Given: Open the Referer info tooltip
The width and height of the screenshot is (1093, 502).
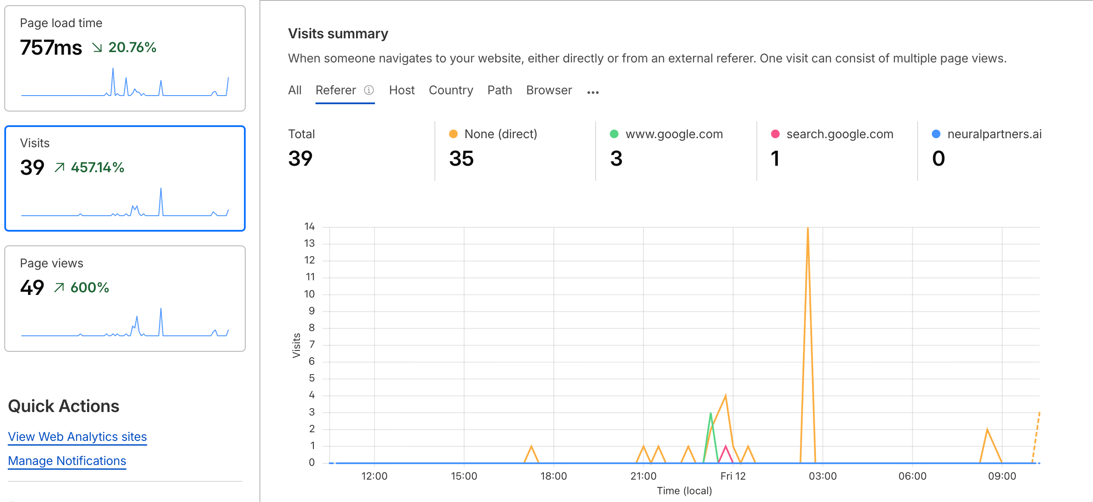Looking at the screenshot, I should [369, 90].
